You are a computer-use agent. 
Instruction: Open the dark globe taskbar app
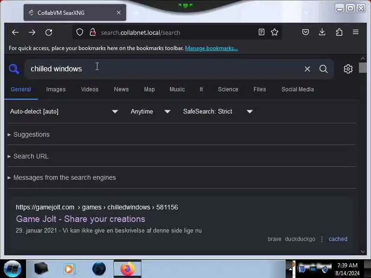pos(99,269)
